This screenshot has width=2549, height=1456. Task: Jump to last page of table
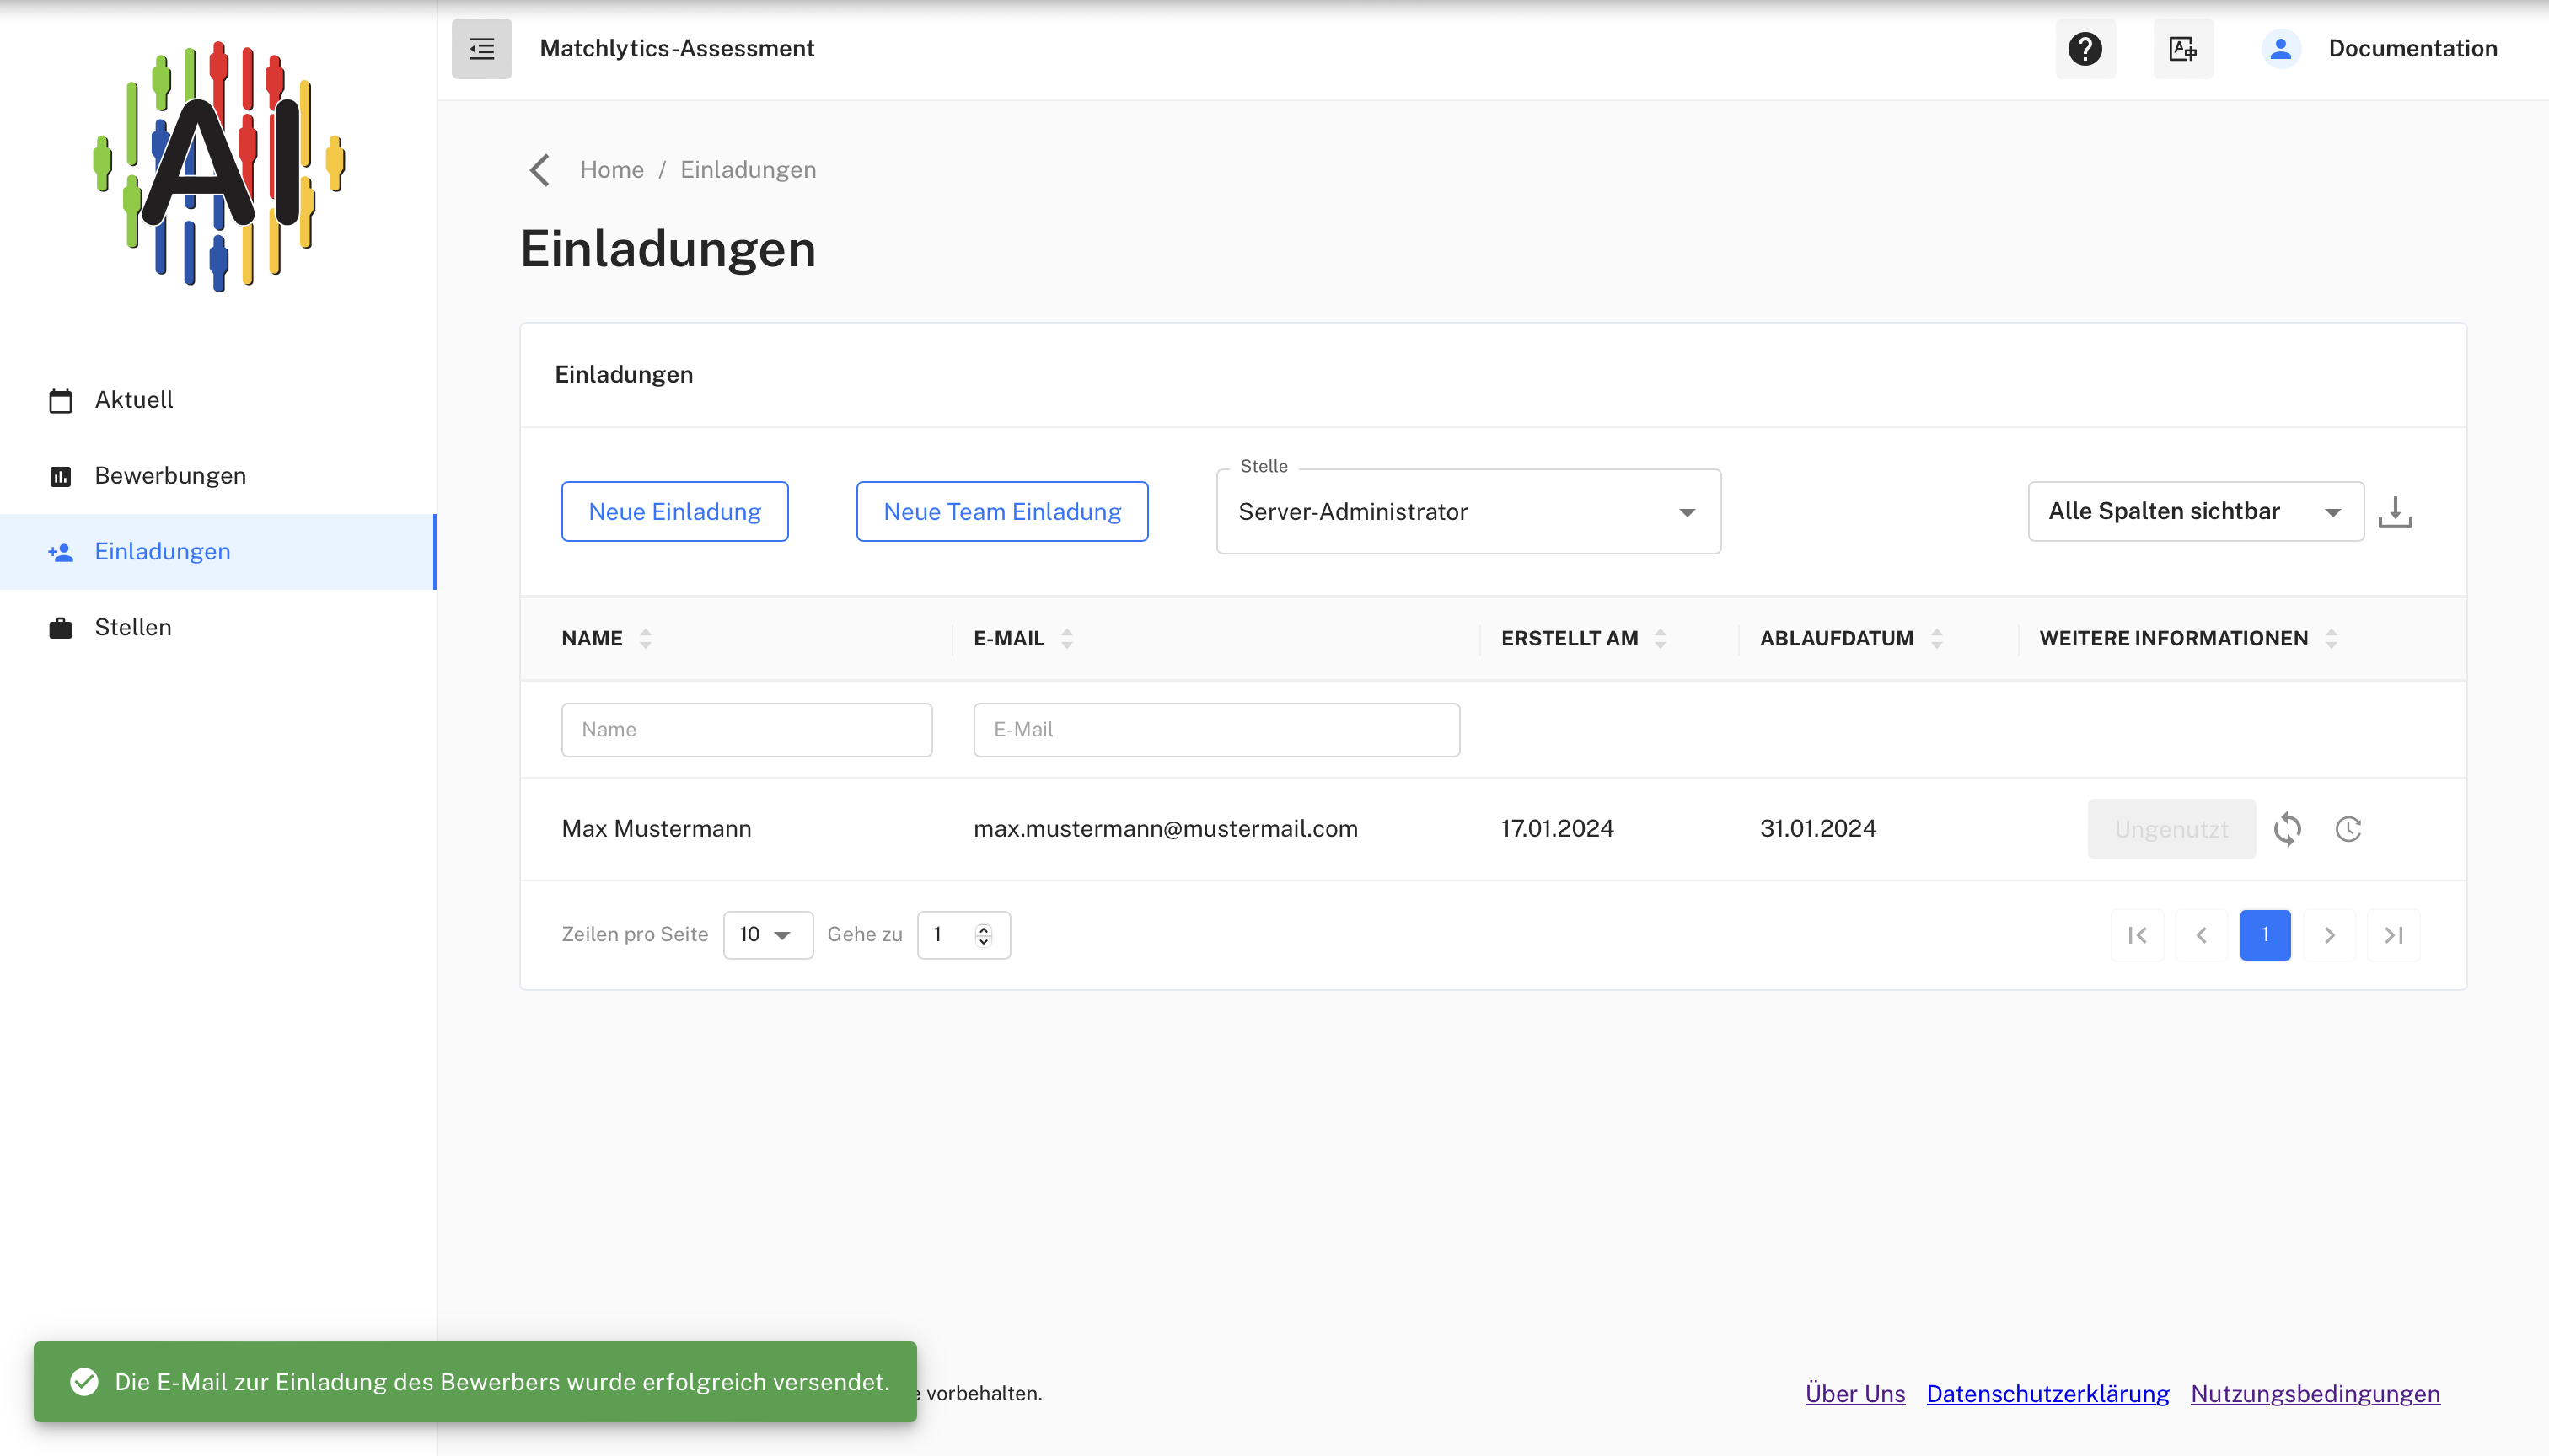point(2394,935)
